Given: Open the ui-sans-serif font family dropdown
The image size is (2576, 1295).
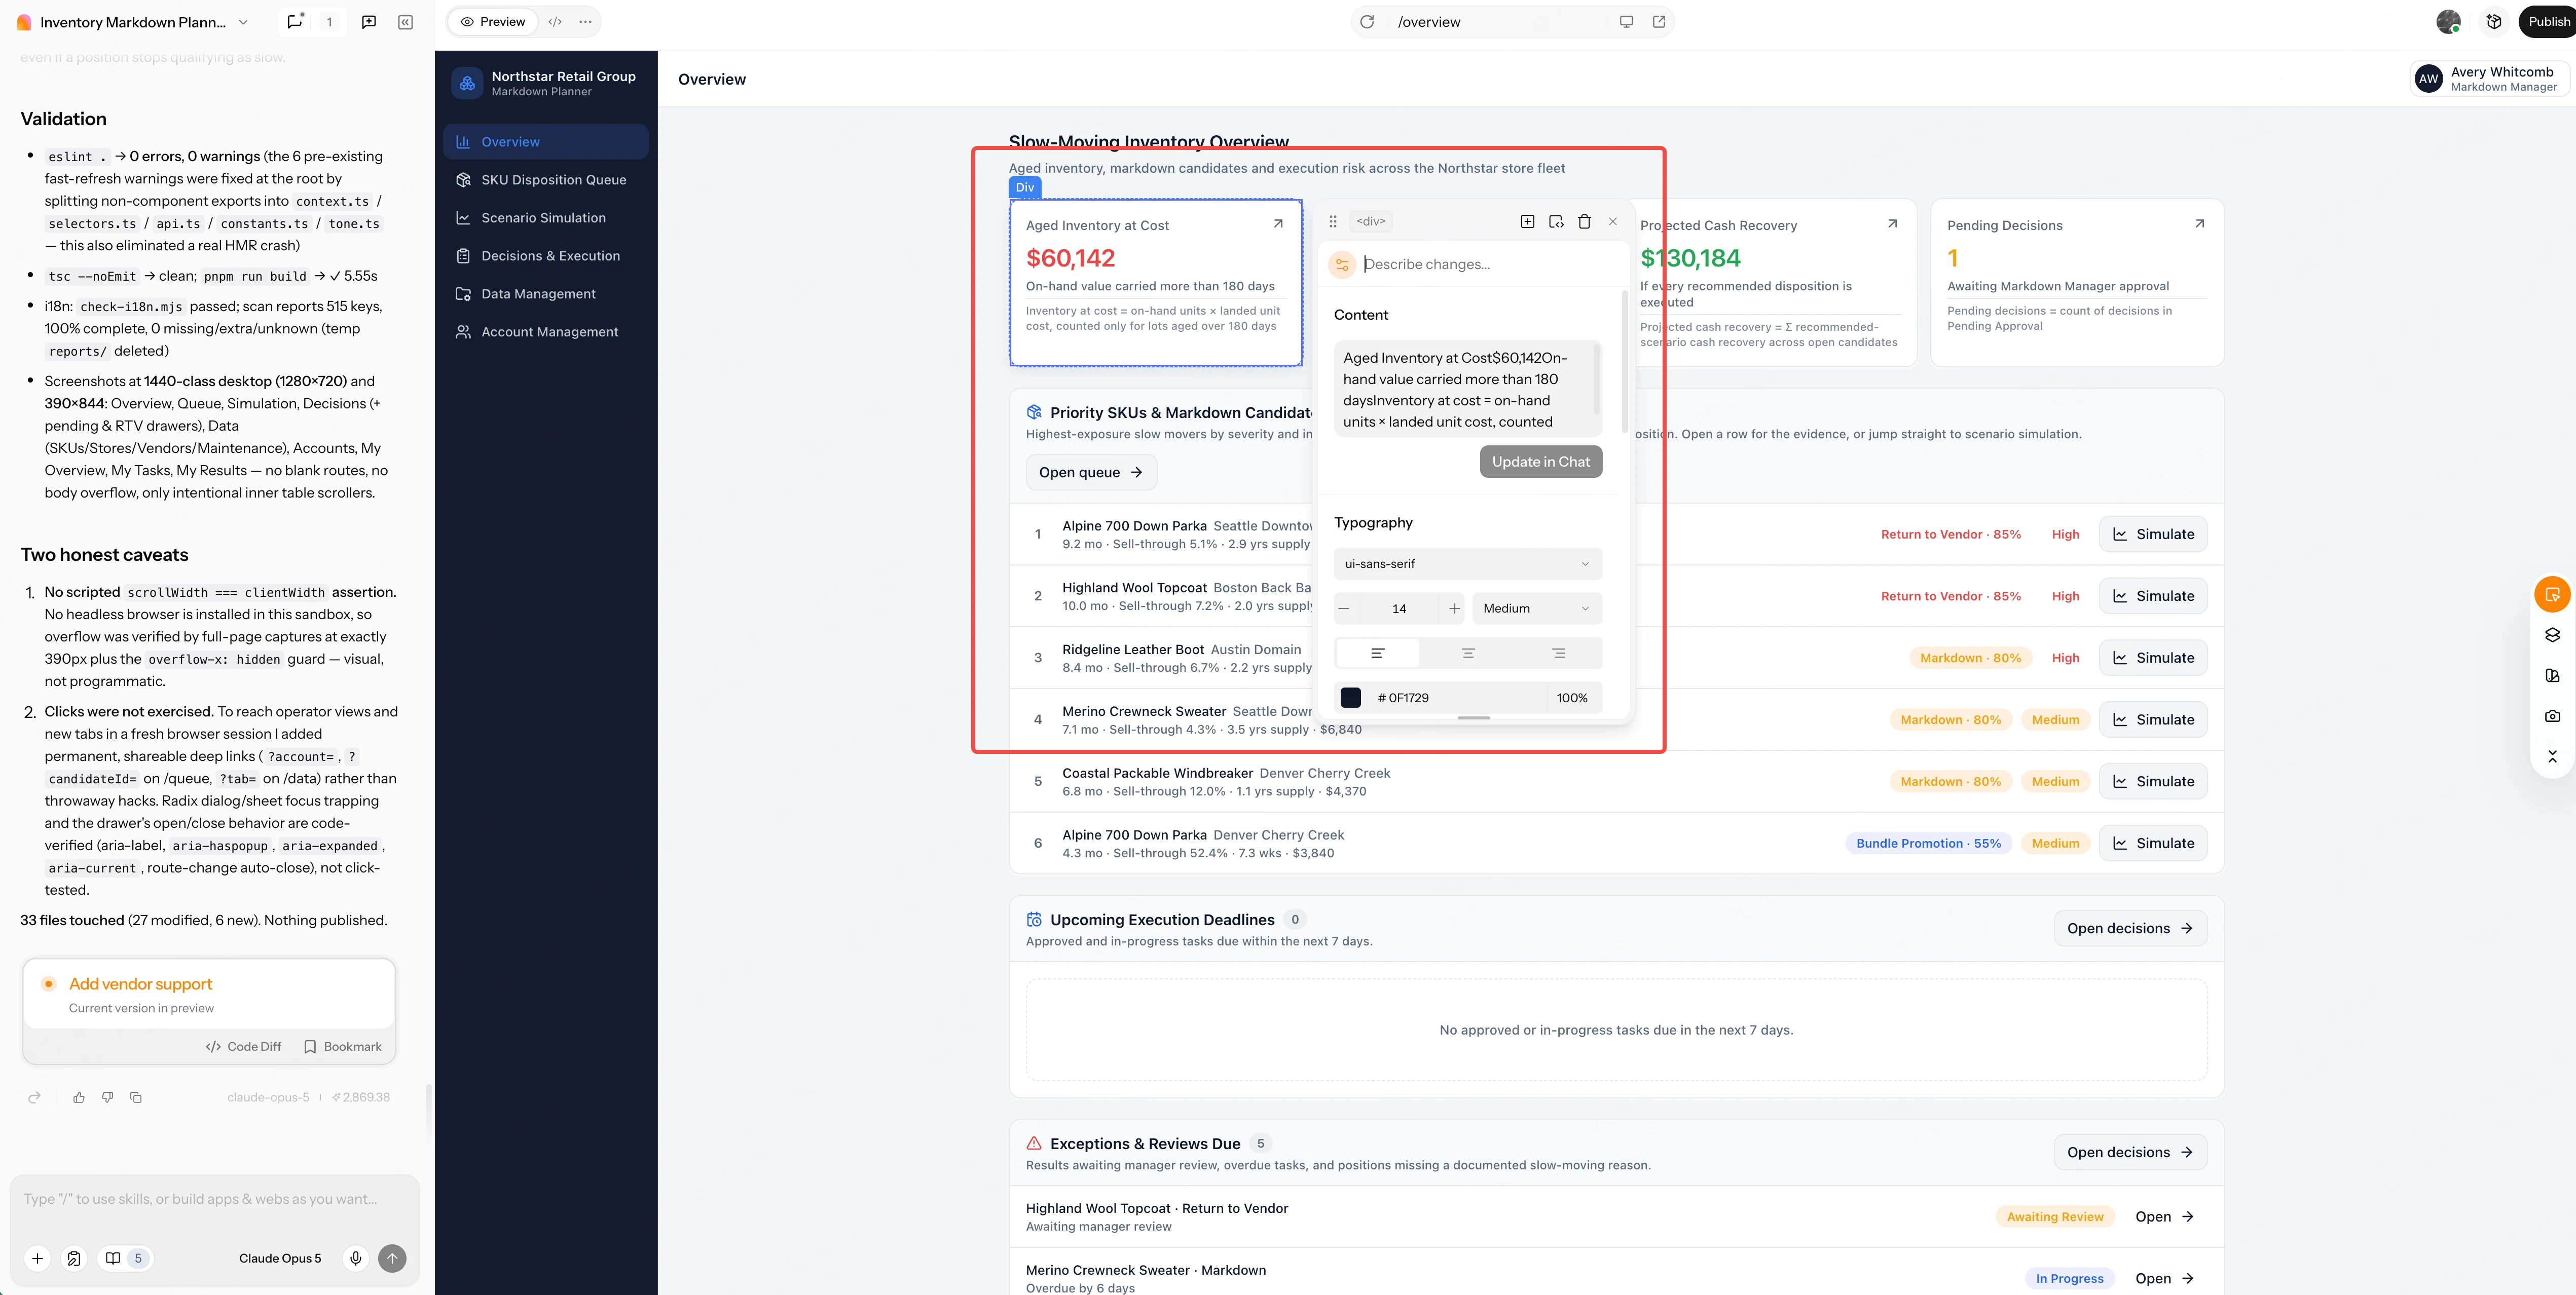Looking at the screenshot, I should tap(1467, 563).
